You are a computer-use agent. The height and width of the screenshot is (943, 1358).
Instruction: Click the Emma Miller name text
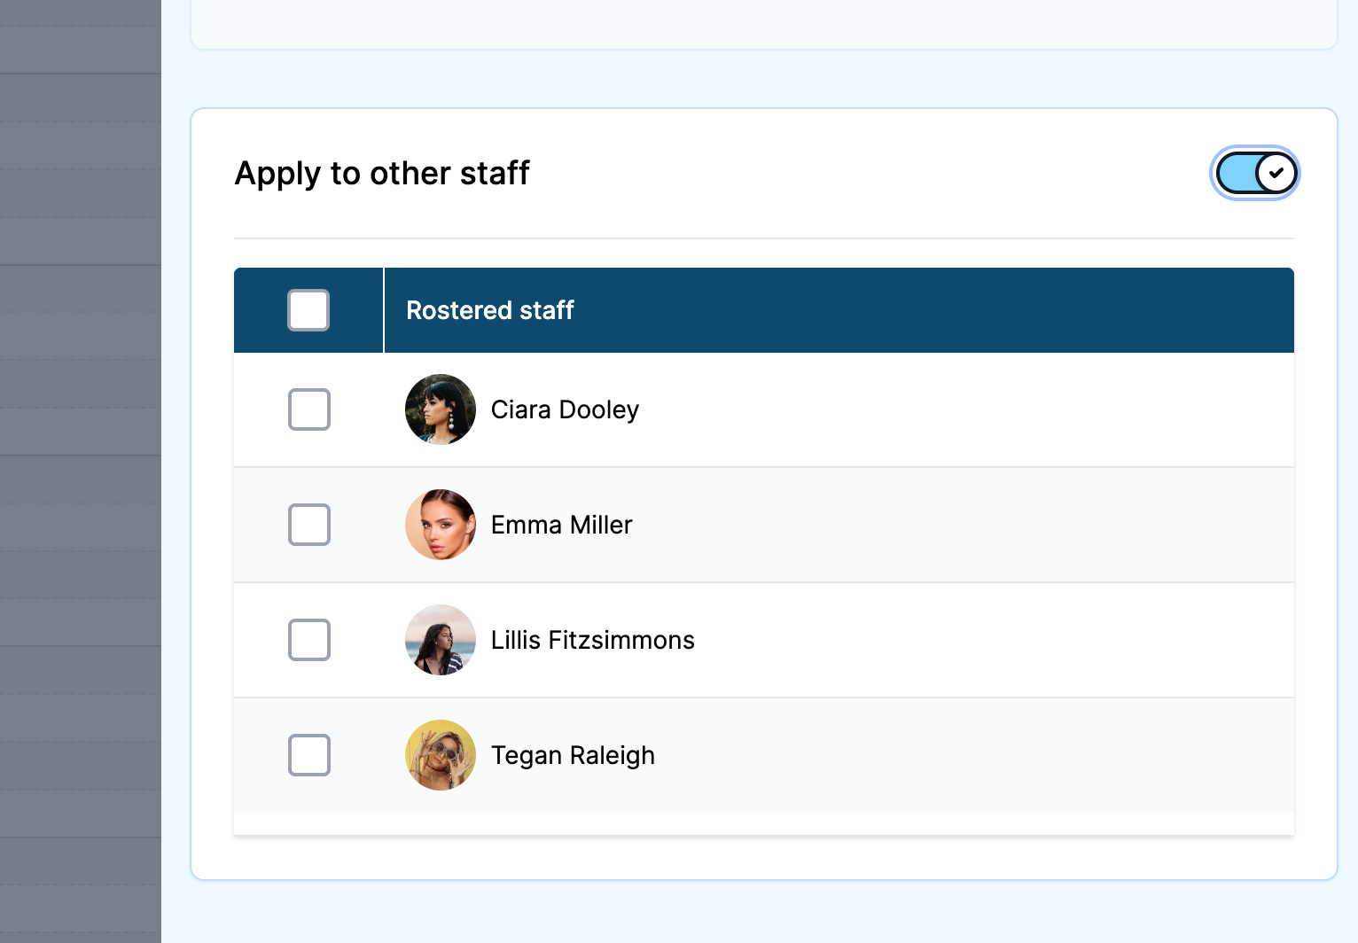pos(561,525)
